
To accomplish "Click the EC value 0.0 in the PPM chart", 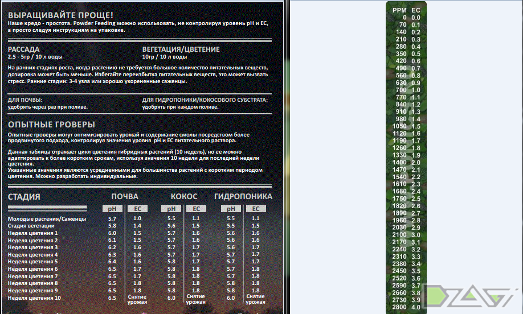I will (x=415, y=18).
